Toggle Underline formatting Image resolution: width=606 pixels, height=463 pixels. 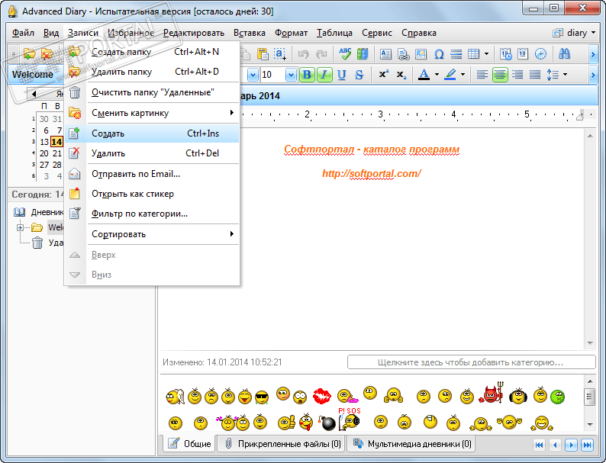point(341,75)
